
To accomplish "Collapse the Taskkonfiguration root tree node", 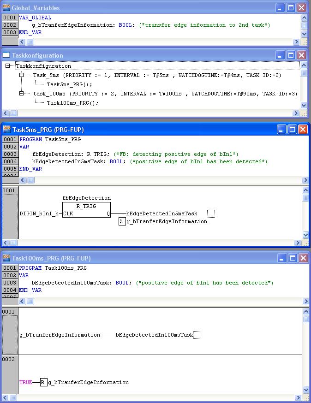I will click(x=8, y=66).
